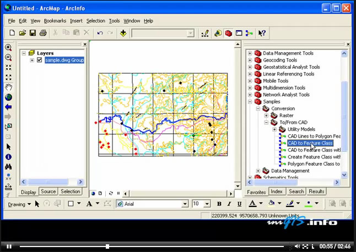The image size is (356, 252).
Task: Select the Pan hand tool
Action: coord(8,87)
